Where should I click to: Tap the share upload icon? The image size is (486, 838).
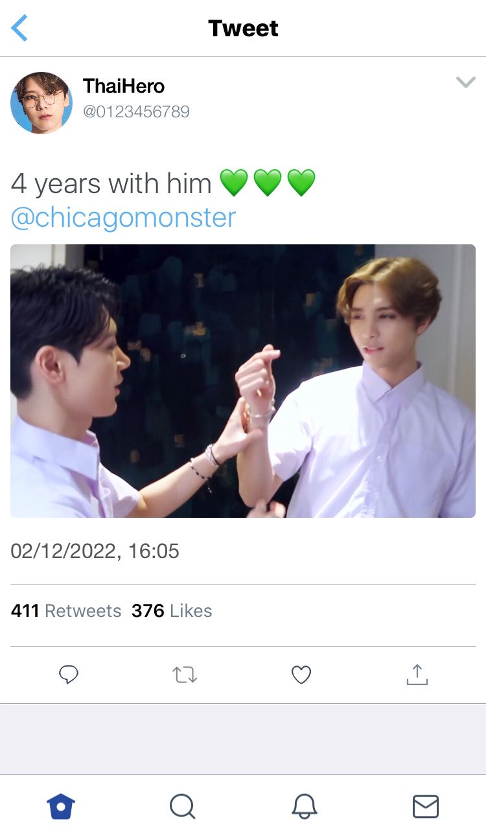[417, 675]
